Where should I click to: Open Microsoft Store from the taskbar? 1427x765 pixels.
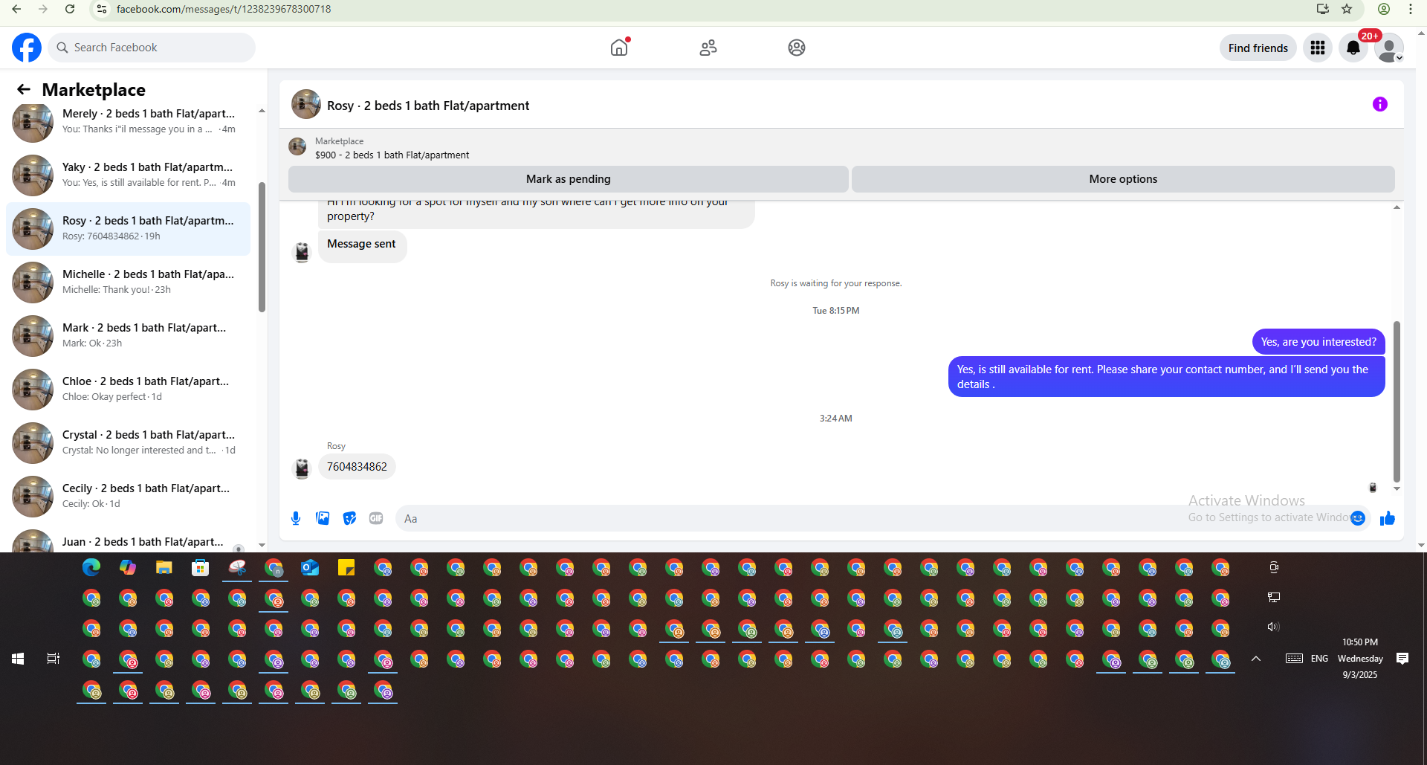tap(201, 568)
